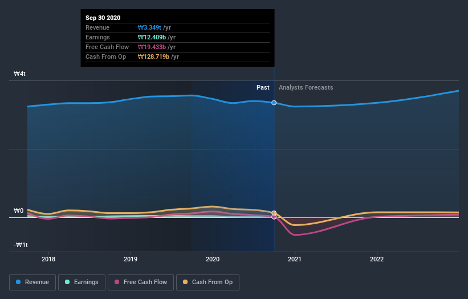Image resolution: width=468 pixels, height=299 pixels.
Task: Toggle the Earnings legend series
Action: click(82, 282)
